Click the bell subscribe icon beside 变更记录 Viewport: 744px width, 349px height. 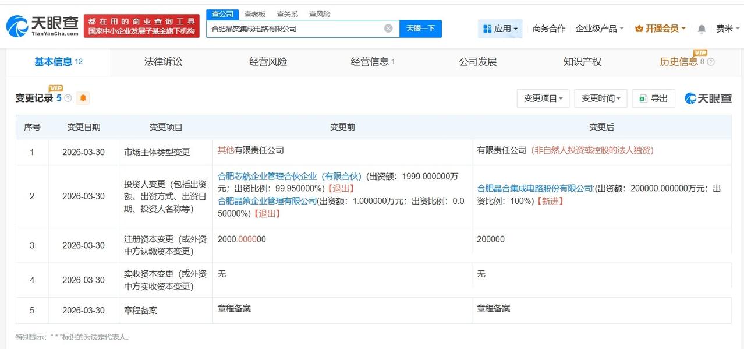(83, 98)
